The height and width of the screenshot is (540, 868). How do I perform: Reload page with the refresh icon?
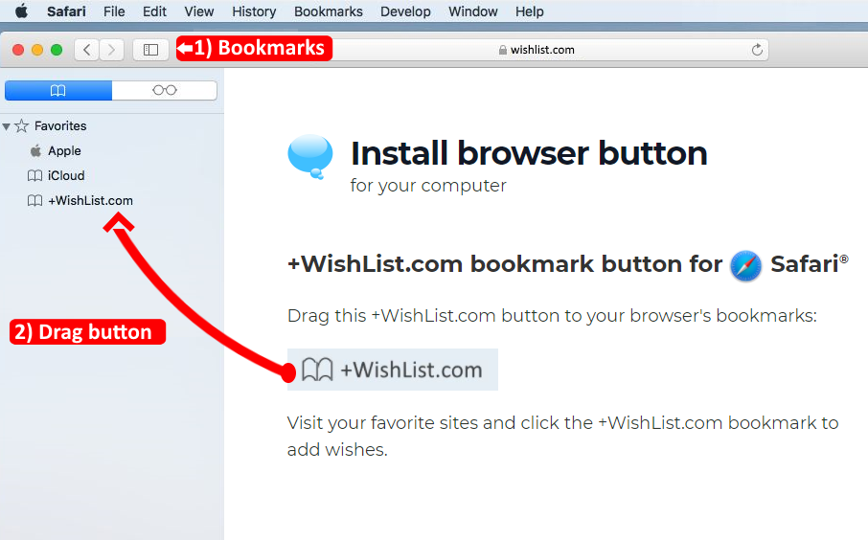pos(757,50)
